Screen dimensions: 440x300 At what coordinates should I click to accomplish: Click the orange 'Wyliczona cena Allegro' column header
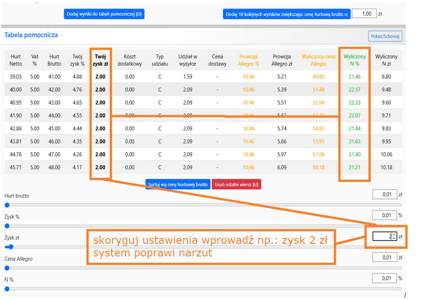pyautogui.click(x=319, y=60)
